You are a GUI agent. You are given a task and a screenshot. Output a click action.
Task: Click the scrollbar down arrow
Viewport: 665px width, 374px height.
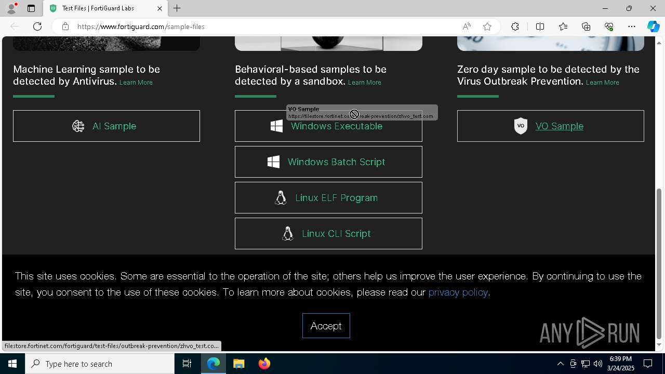coord(659,345)
